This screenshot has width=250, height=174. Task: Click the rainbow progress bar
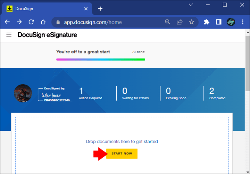(x=101, y=60)
